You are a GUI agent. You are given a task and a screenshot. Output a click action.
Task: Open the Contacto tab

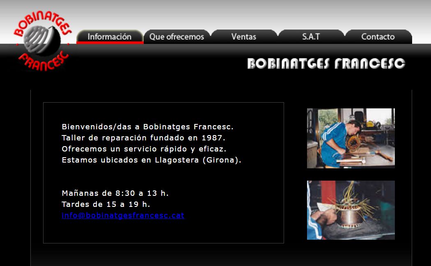[378, 37]
